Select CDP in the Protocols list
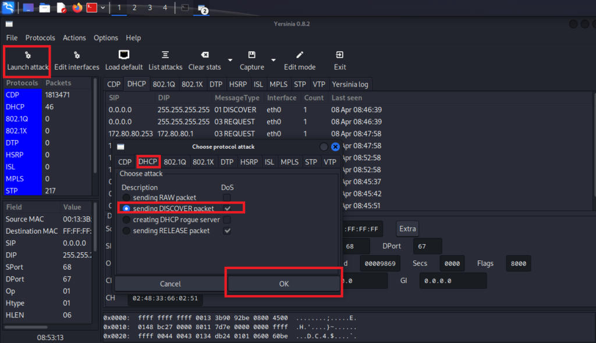596x343 pixels. tap(23, 95)
